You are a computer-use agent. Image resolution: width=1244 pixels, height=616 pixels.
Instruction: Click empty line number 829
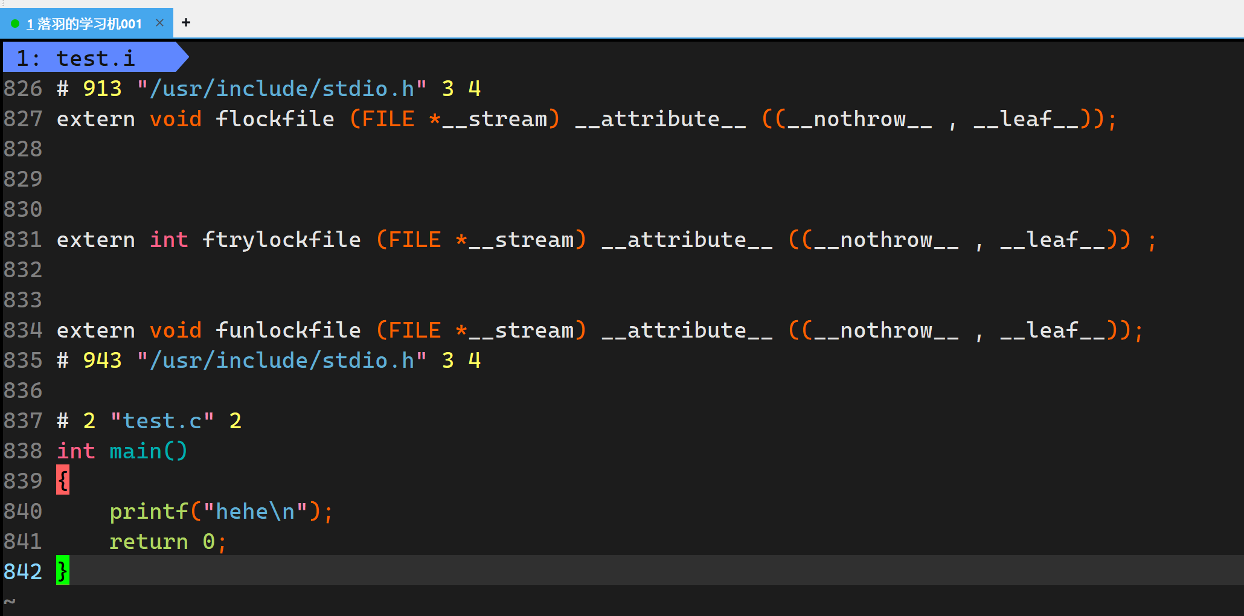tap(23, 179)
